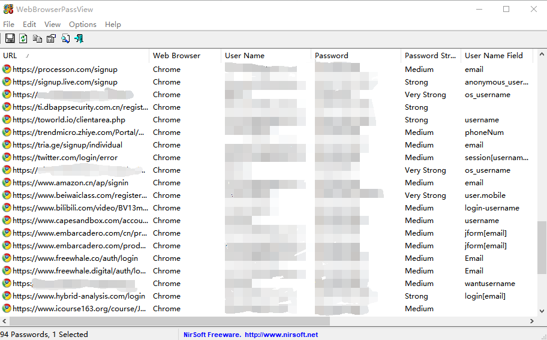Image resolution: width=547 pixels, height=340 pixels.
Task: Click the Chrome icon beside www.bilibili.com row
Action: tap(7, 207)
